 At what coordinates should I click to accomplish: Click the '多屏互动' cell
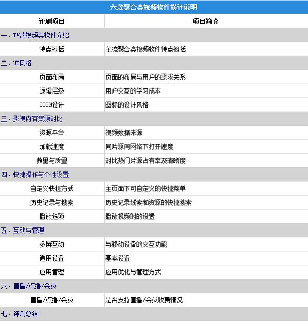point(52,244)
